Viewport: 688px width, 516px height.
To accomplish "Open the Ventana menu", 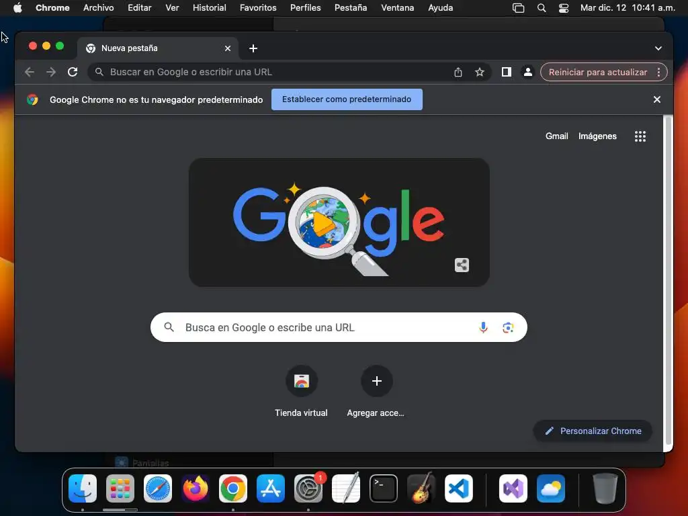I will pos(398,7).
